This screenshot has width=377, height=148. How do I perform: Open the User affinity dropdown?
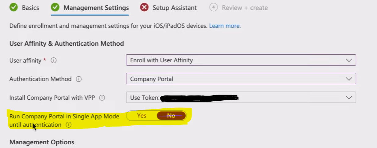241,60
